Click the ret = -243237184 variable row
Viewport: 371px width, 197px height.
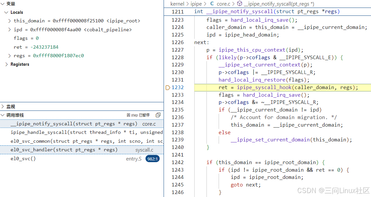(x=82, y=47)
